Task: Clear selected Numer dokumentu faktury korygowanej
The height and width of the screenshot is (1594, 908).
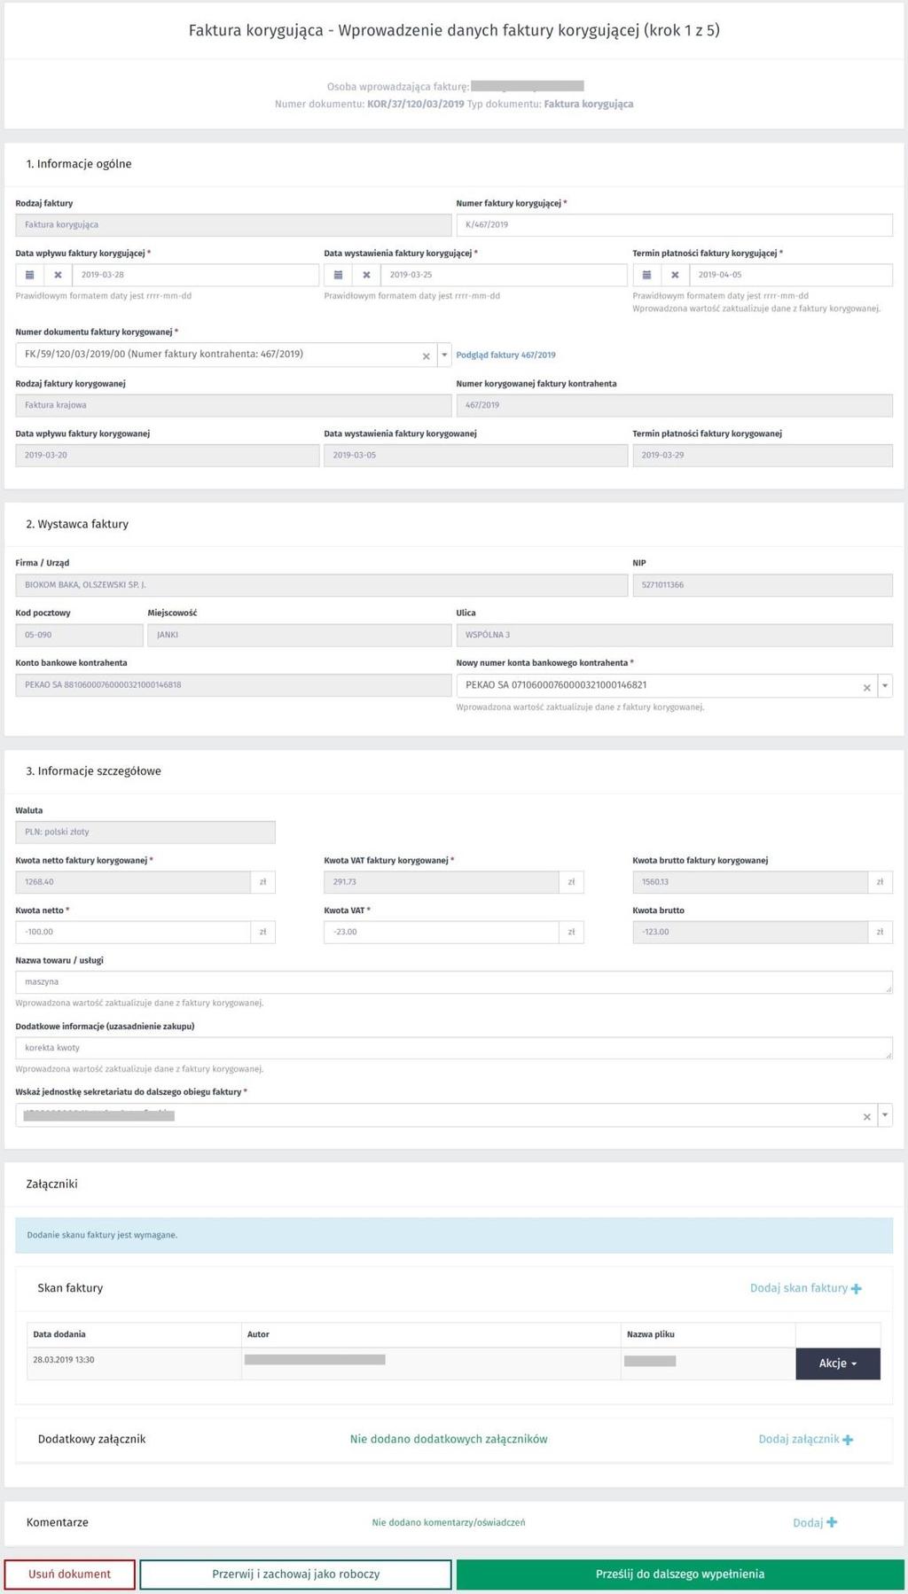Action: coord(426,356)
